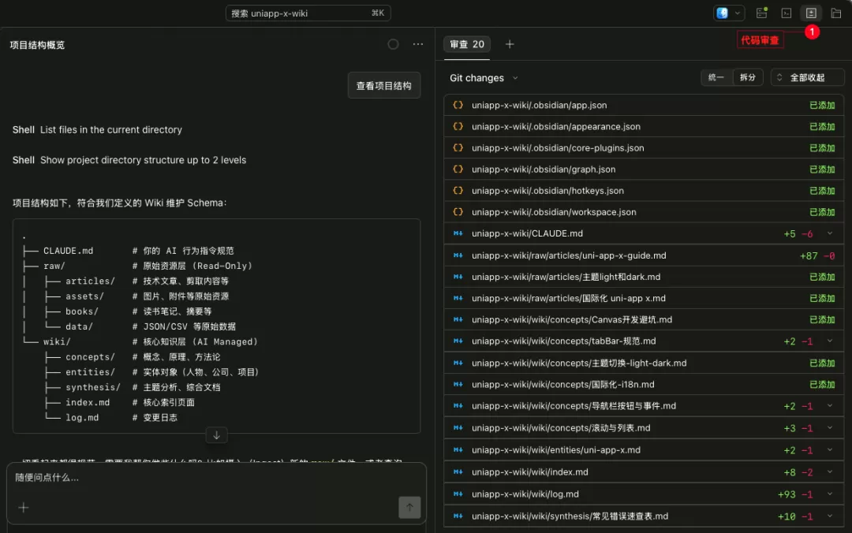The image size is (852, 533).
Task: Expand the tabBar-规范.md diff chevron
Action: point(830,341)
